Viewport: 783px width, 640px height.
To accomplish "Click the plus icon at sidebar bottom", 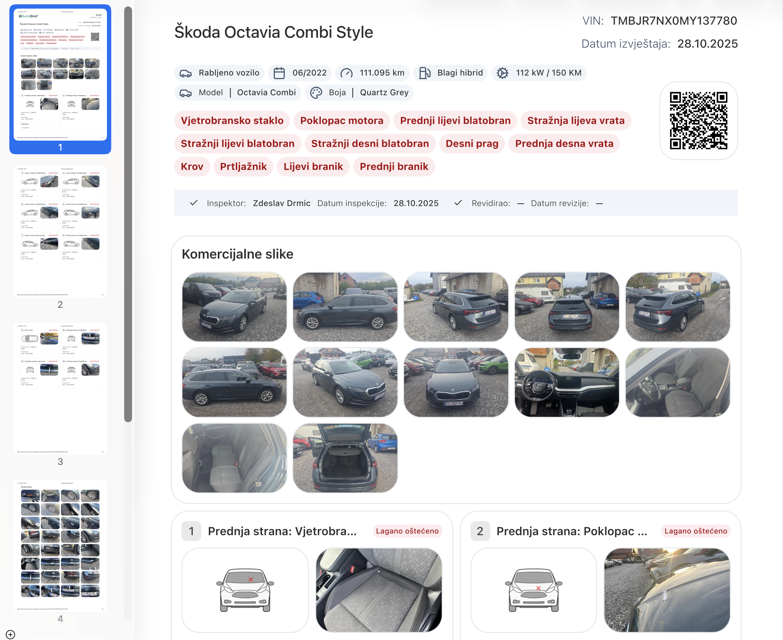I will point(10,635).
